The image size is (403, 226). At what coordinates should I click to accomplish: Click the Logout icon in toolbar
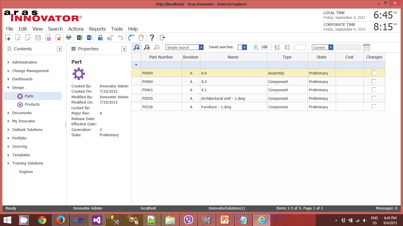tap(163, 38)
